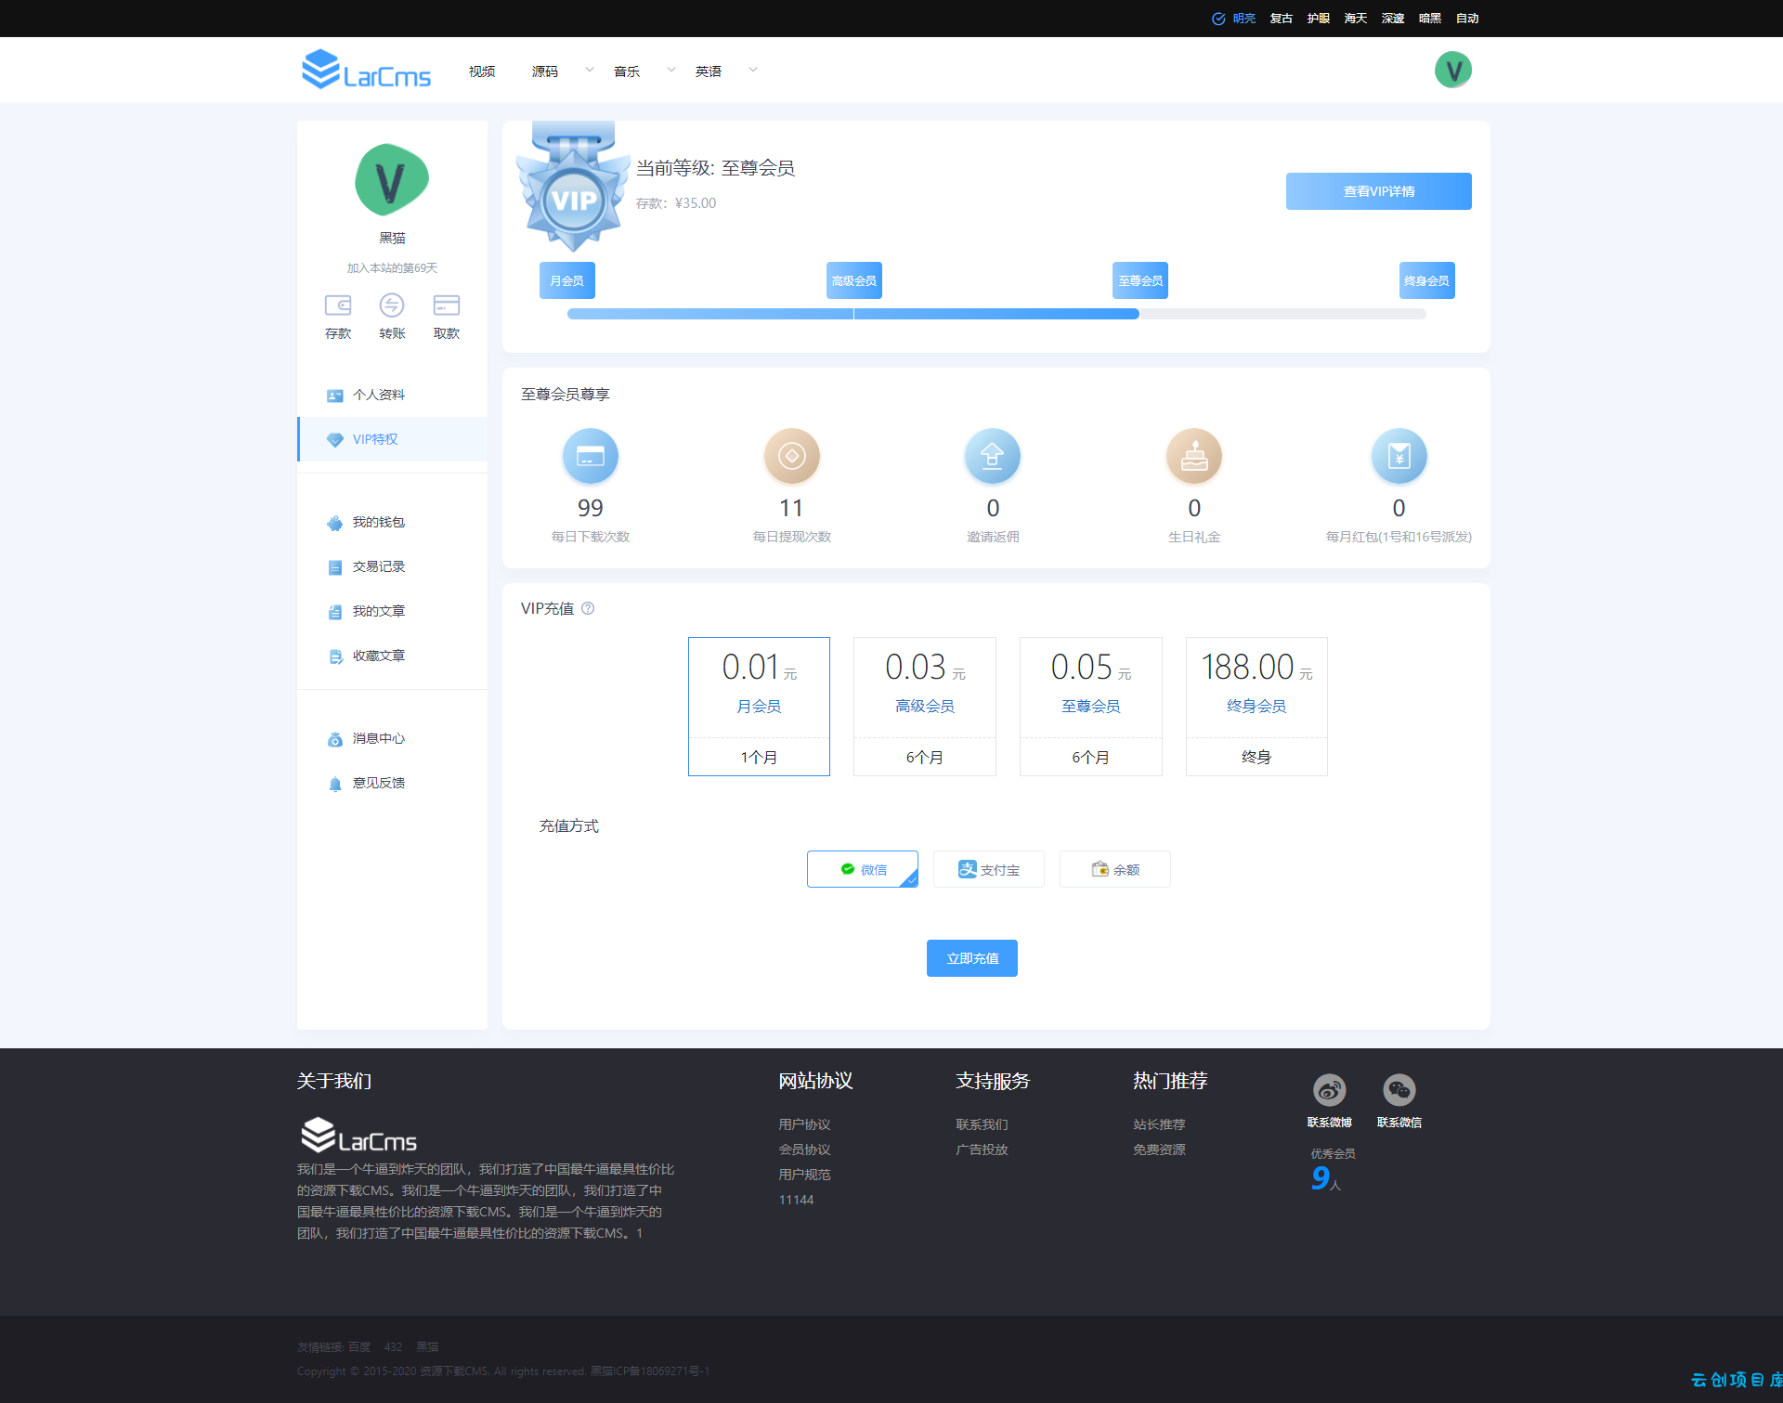Open the 联系微博 Weibo icon
The height and width of the screenshot is (1403, 1783).
coord(1329,1090)
